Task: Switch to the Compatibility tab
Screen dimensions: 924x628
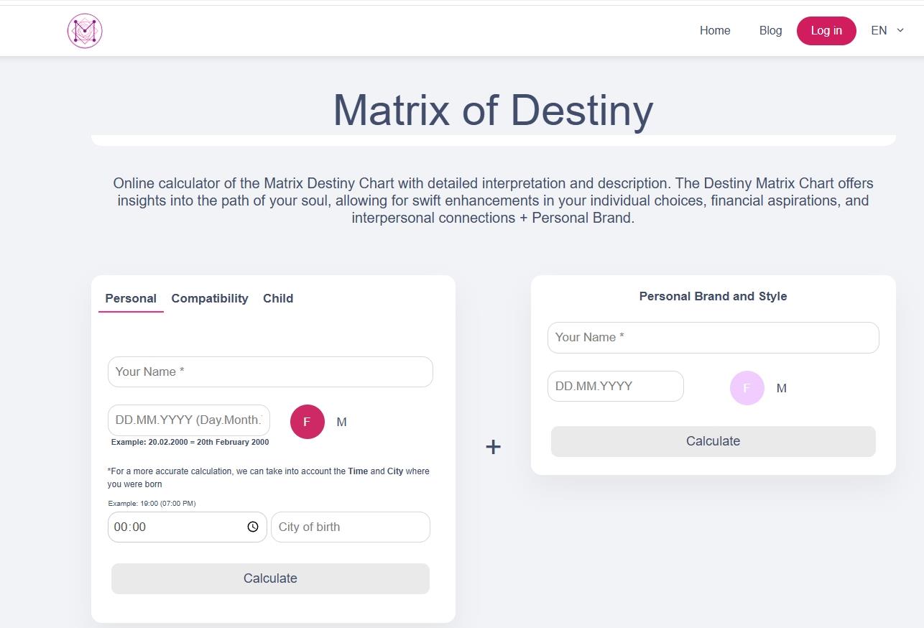Action: pos(209,298)
